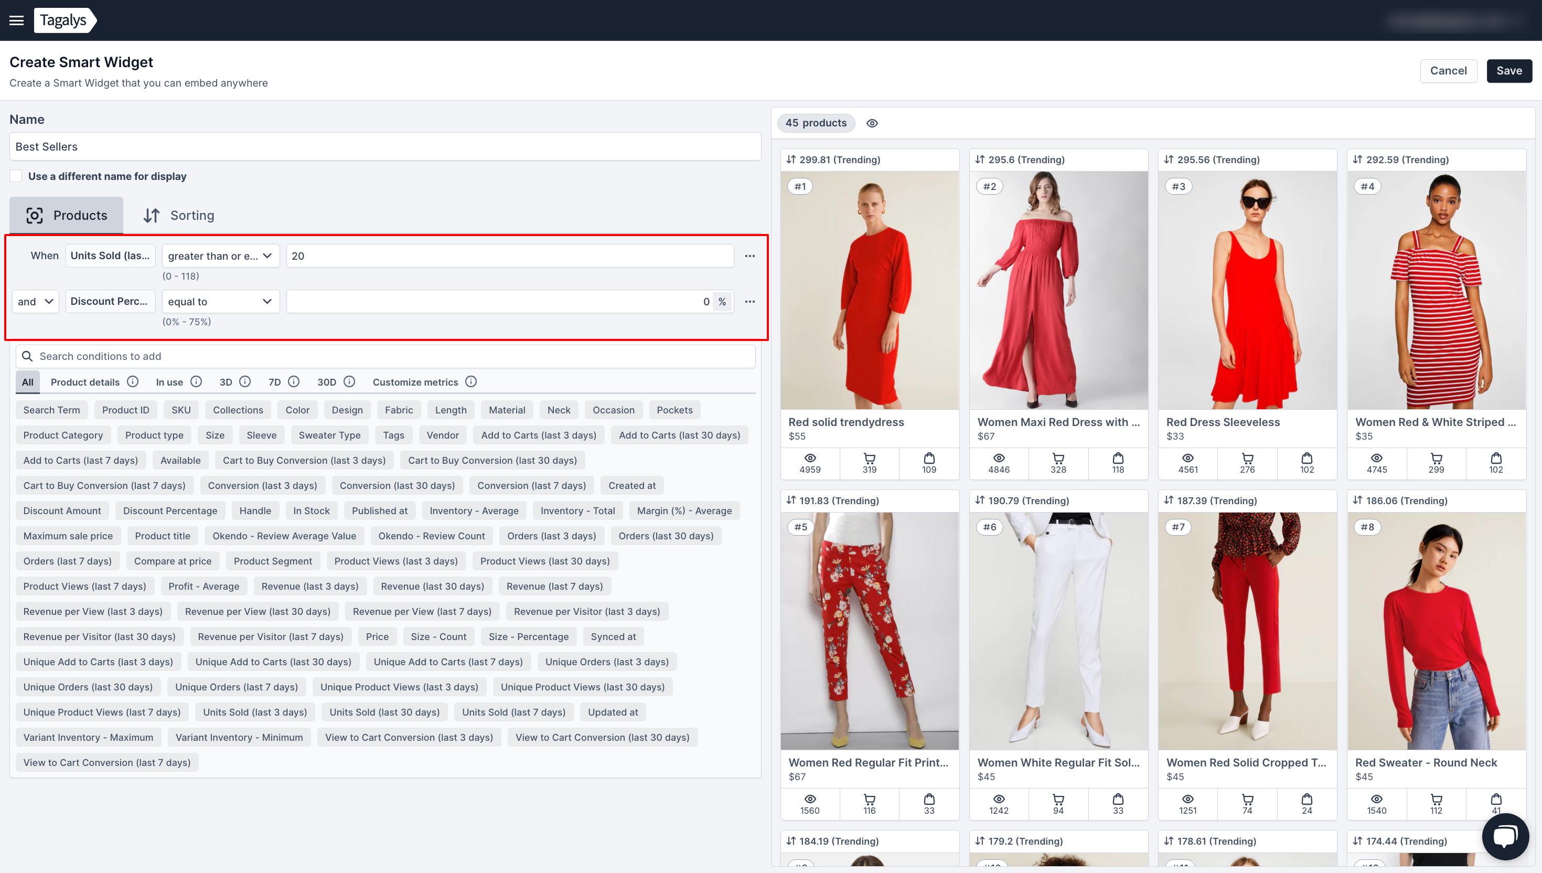Viewport: 1542px width, 873px height.
Task: Enable Use a different name for display
Action: pyautogui.click(x=16, y=176)
